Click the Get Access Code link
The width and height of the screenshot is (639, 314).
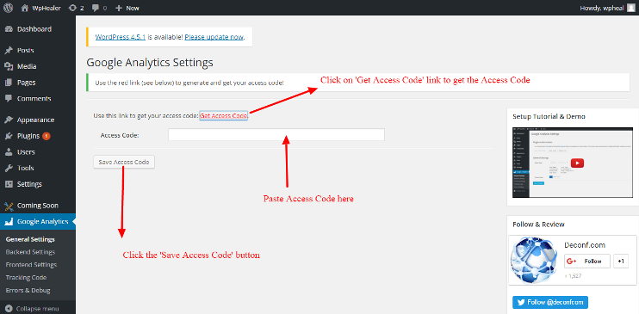223,115
